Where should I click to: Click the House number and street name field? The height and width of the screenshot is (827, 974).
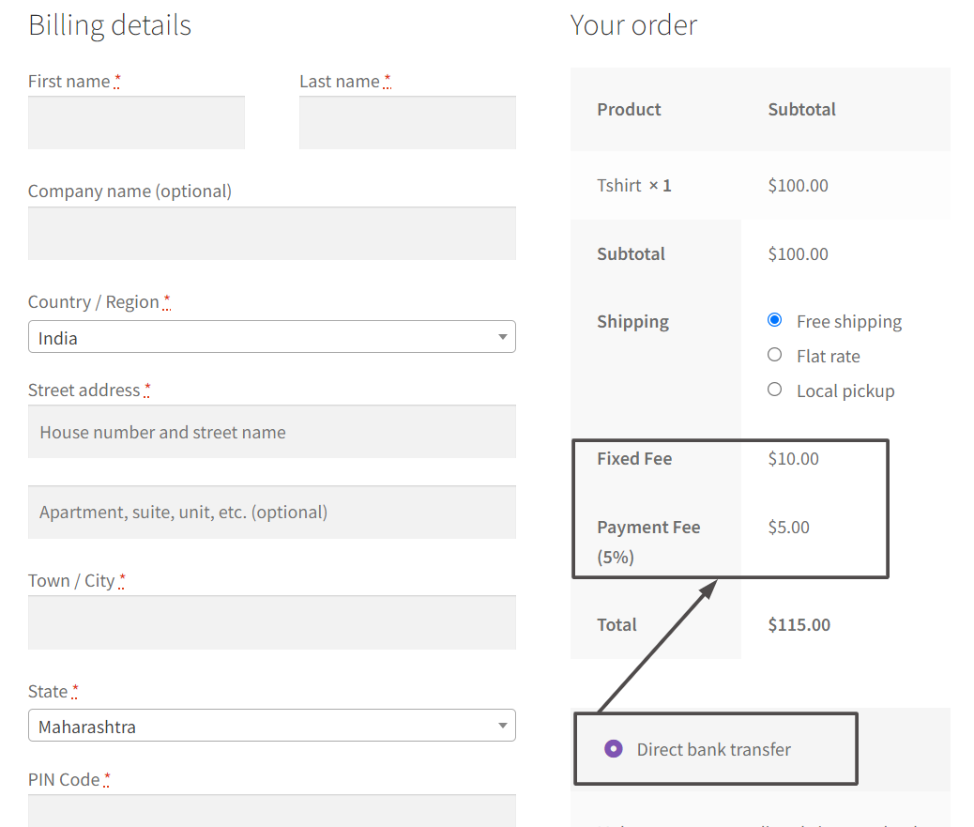pyautogui.click(x=271, y=431)
